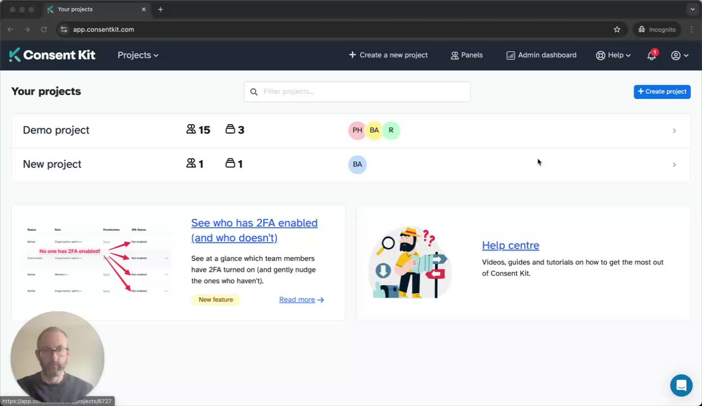Viewport: 702px width, 406px height.
Task: Select the Your projects browser tab
Action: tap(97, 9)
